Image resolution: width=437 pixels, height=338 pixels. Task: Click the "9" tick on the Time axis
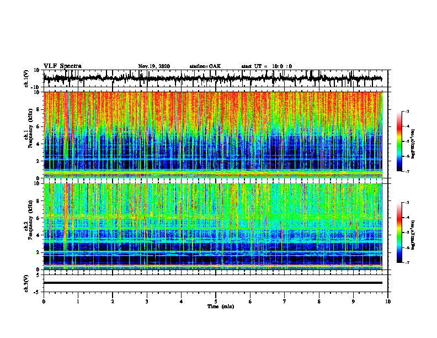coord(353,302)
